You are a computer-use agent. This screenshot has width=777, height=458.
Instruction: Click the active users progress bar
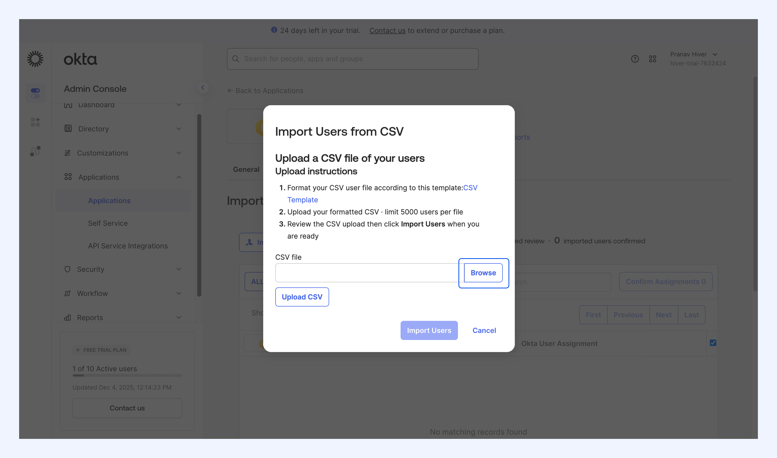click(127, 376)
